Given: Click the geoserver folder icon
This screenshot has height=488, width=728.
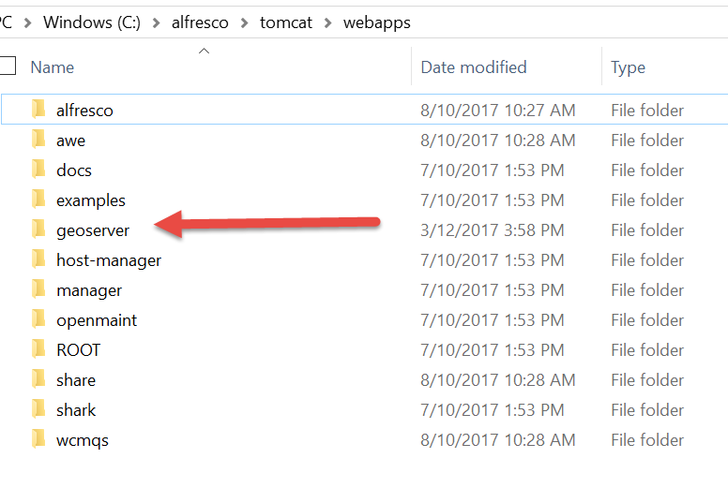Looking at the screenshot, I should (38, 229).
